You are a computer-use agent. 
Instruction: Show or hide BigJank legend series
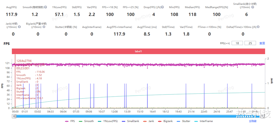click(x=165, y=121)
